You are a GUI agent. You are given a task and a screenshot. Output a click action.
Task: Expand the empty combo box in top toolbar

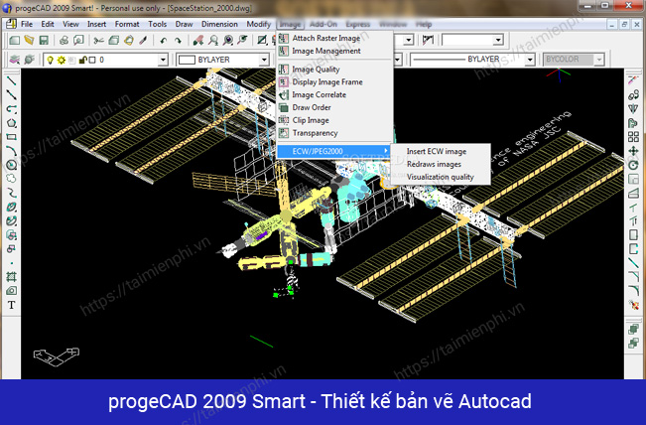[498, 40]
